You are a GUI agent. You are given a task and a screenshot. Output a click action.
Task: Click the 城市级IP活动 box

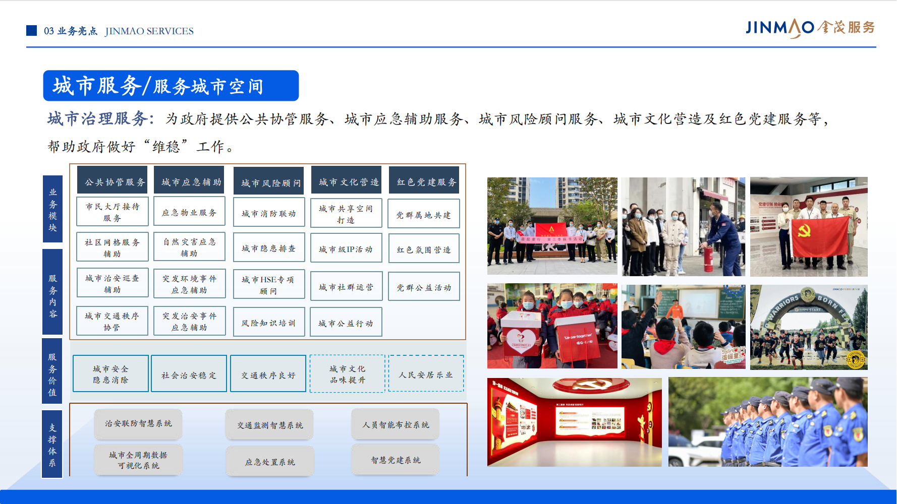(x=346, y=249)
